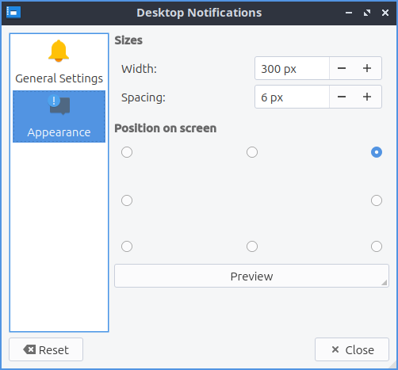This screenshot has height=370, width=398.
Task: Click the Preview button
Action: click(251, 276)
